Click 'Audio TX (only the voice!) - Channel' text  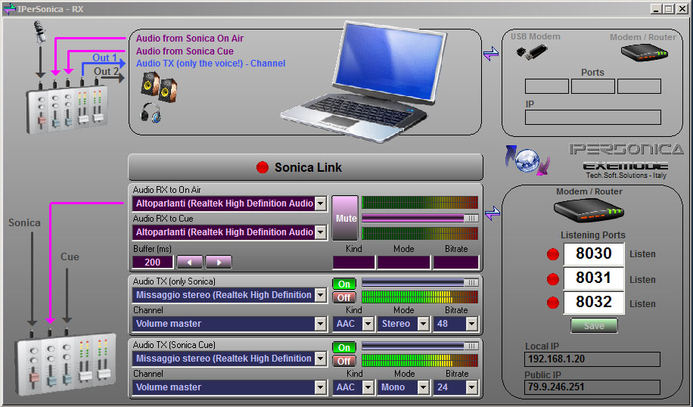click(210, 64)
